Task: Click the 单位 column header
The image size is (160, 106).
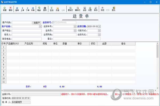Action: pyautogui.click(x=55, y=44)
